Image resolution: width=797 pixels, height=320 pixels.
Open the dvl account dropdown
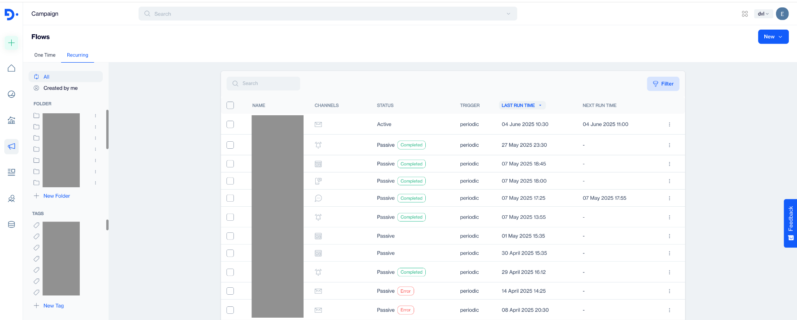[763, 14]
